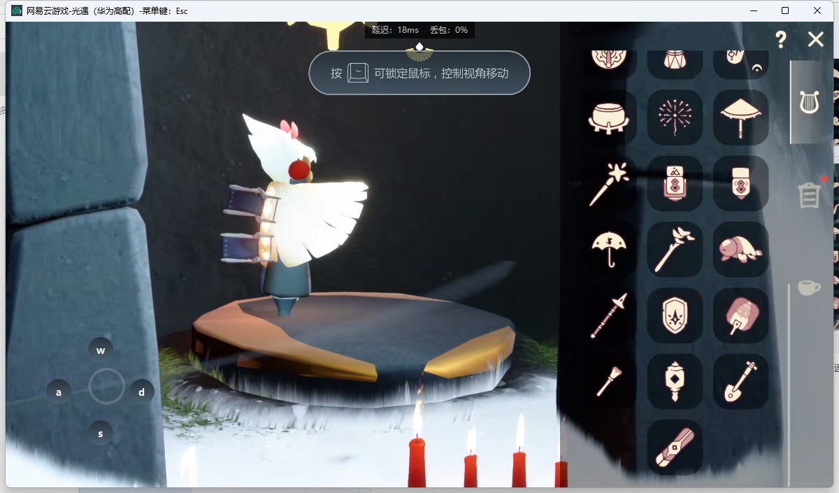839x493 pixels.
Task: Open the question mark help button
Action: tap(781, 40)
